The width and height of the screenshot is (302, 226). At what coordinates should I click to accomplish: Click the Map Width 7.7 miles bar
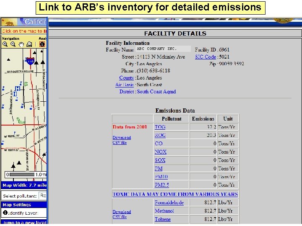[x=24, y=185]
